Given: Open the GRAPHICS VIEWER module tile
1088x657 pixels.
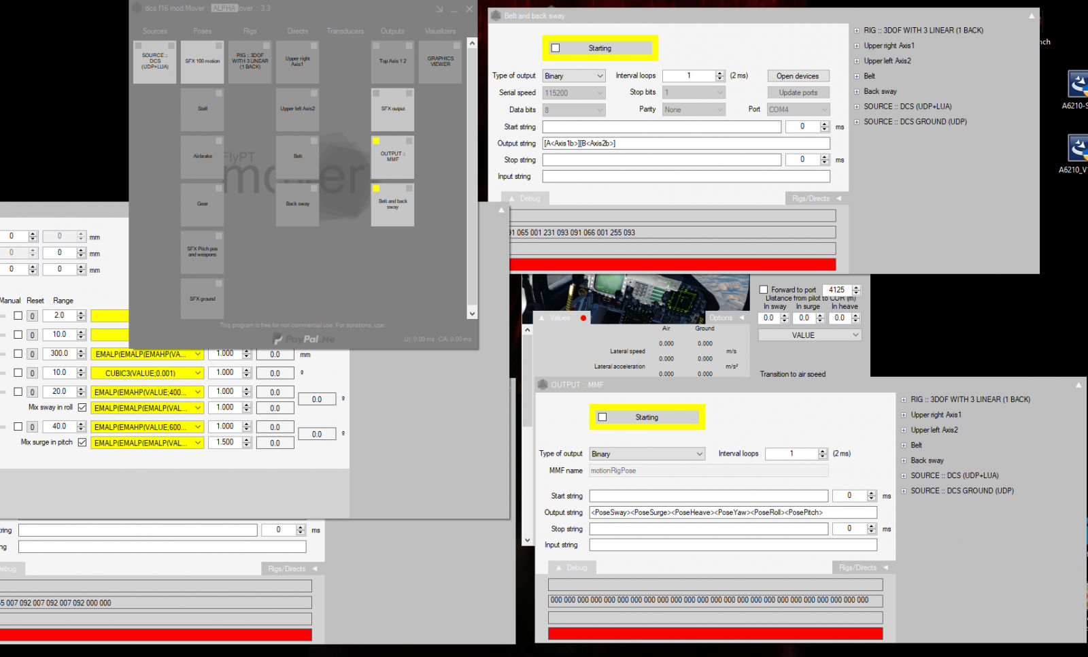Looking at the screenshot, I should (x=440, y=62).
